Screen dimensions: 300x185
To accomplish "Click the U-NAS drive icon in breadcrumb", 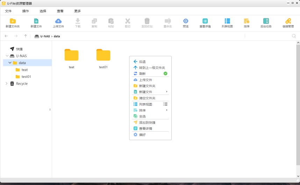I will pyautogui.click(x=37, y=36).
